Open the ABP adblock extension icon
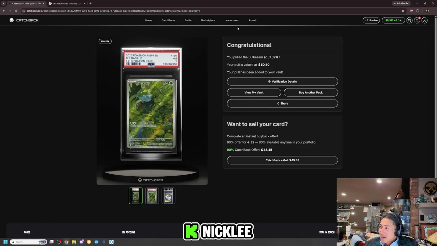 411,11
